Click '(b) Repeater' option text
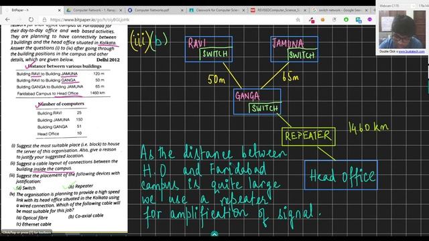Viewport: 429px width, 241px height. pyautogui.click(x=80, y=186)
